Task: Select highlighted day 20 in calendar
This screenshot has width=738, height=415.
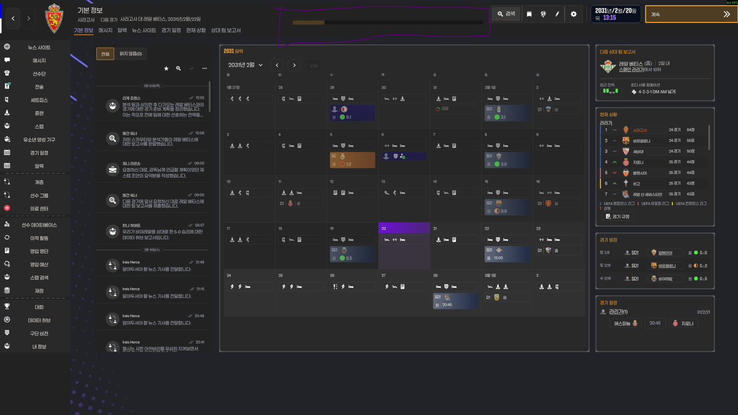Action: [x=404, y=246]
